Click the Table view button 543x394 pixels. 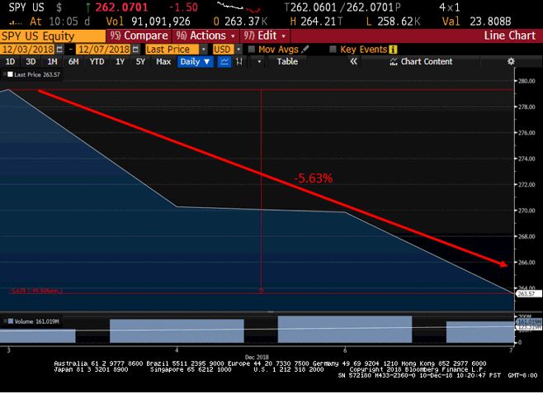tap(287, 62)
